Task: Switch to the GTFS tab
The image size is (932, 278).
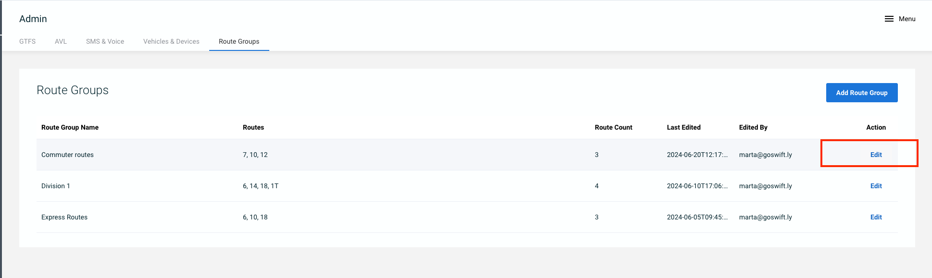Action: [27, 41]
